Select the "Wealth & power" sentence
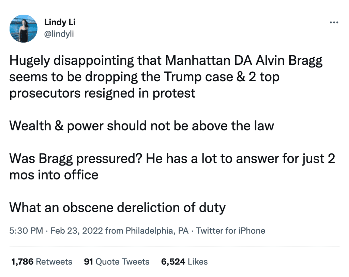 [x=141, y=126]
